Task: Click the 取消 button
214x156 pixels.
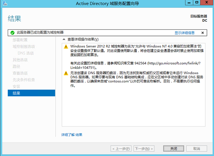Action: pos(197,149)
